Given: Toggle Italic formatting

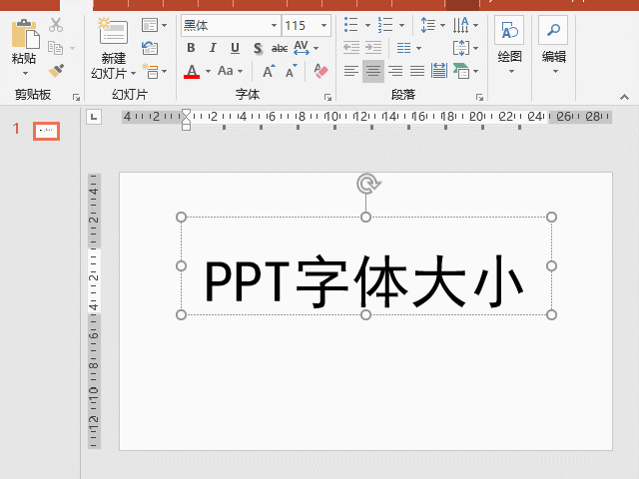Looking at the screenshot, I should [x=213, y=48].
